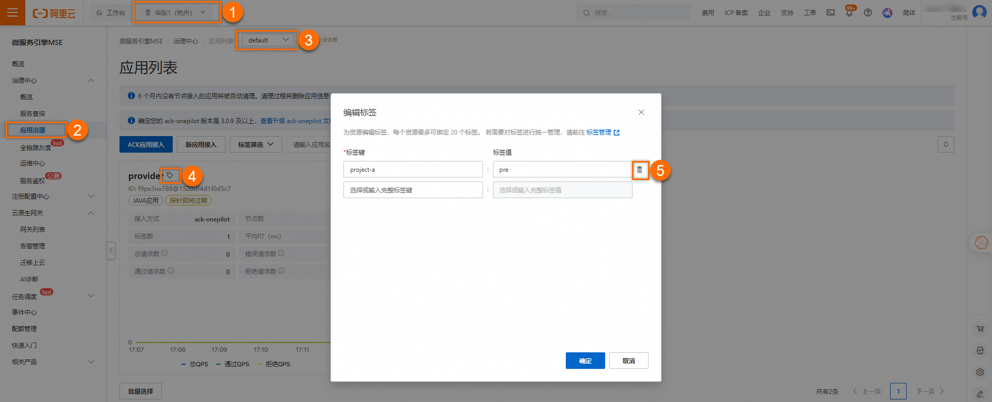The height and width of the screenshot is (402, 992).
Task: Open the help question-mark icon
Action: (x=868, y=12)
